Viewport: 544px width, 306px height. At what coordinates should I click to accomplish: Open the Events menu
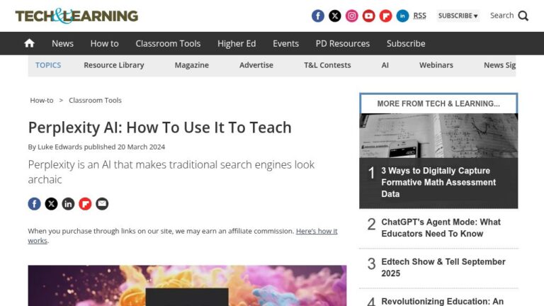point(285,44)
